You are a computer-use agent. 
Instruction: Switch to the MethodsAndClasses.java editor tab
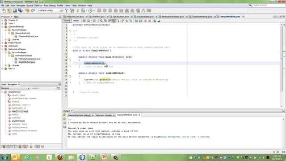coord(172,17)
